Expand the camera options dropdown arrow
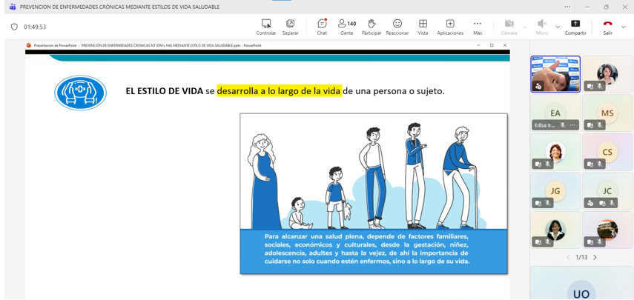This screenshot has width=634, height=300. click(525, 27)
